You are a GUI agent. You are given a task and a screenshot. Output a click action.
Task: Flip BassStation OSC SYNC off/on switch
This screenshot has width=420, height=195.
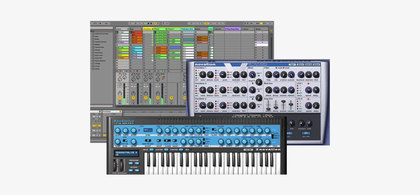(125, 140)
